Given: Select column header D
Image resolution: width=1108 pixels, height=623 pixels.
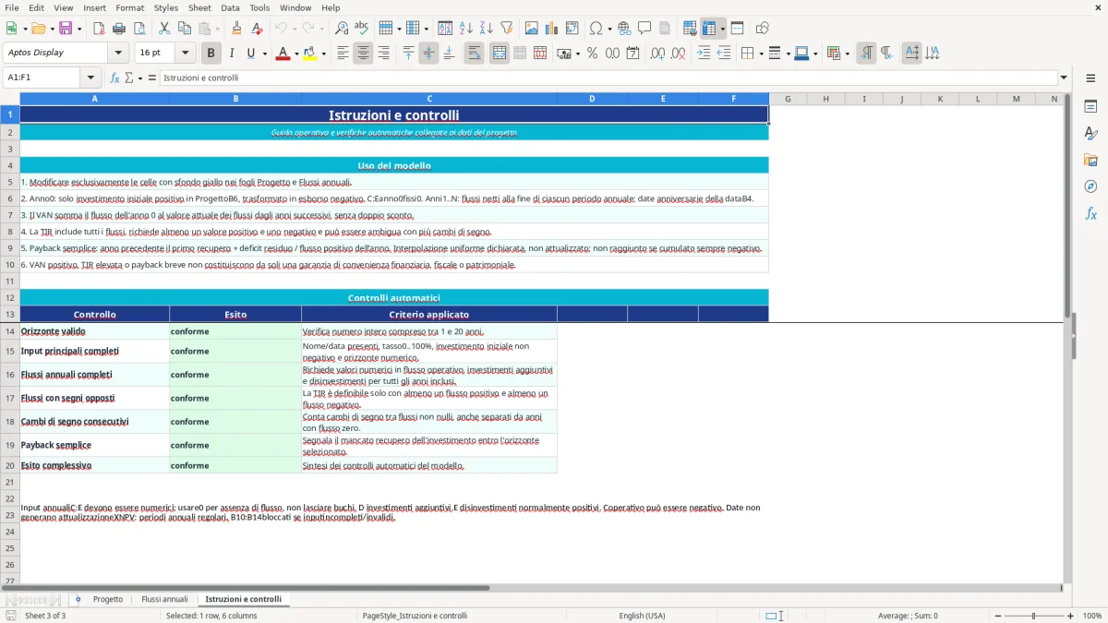Looking at the screenshot, I should [x=592, y=99].
